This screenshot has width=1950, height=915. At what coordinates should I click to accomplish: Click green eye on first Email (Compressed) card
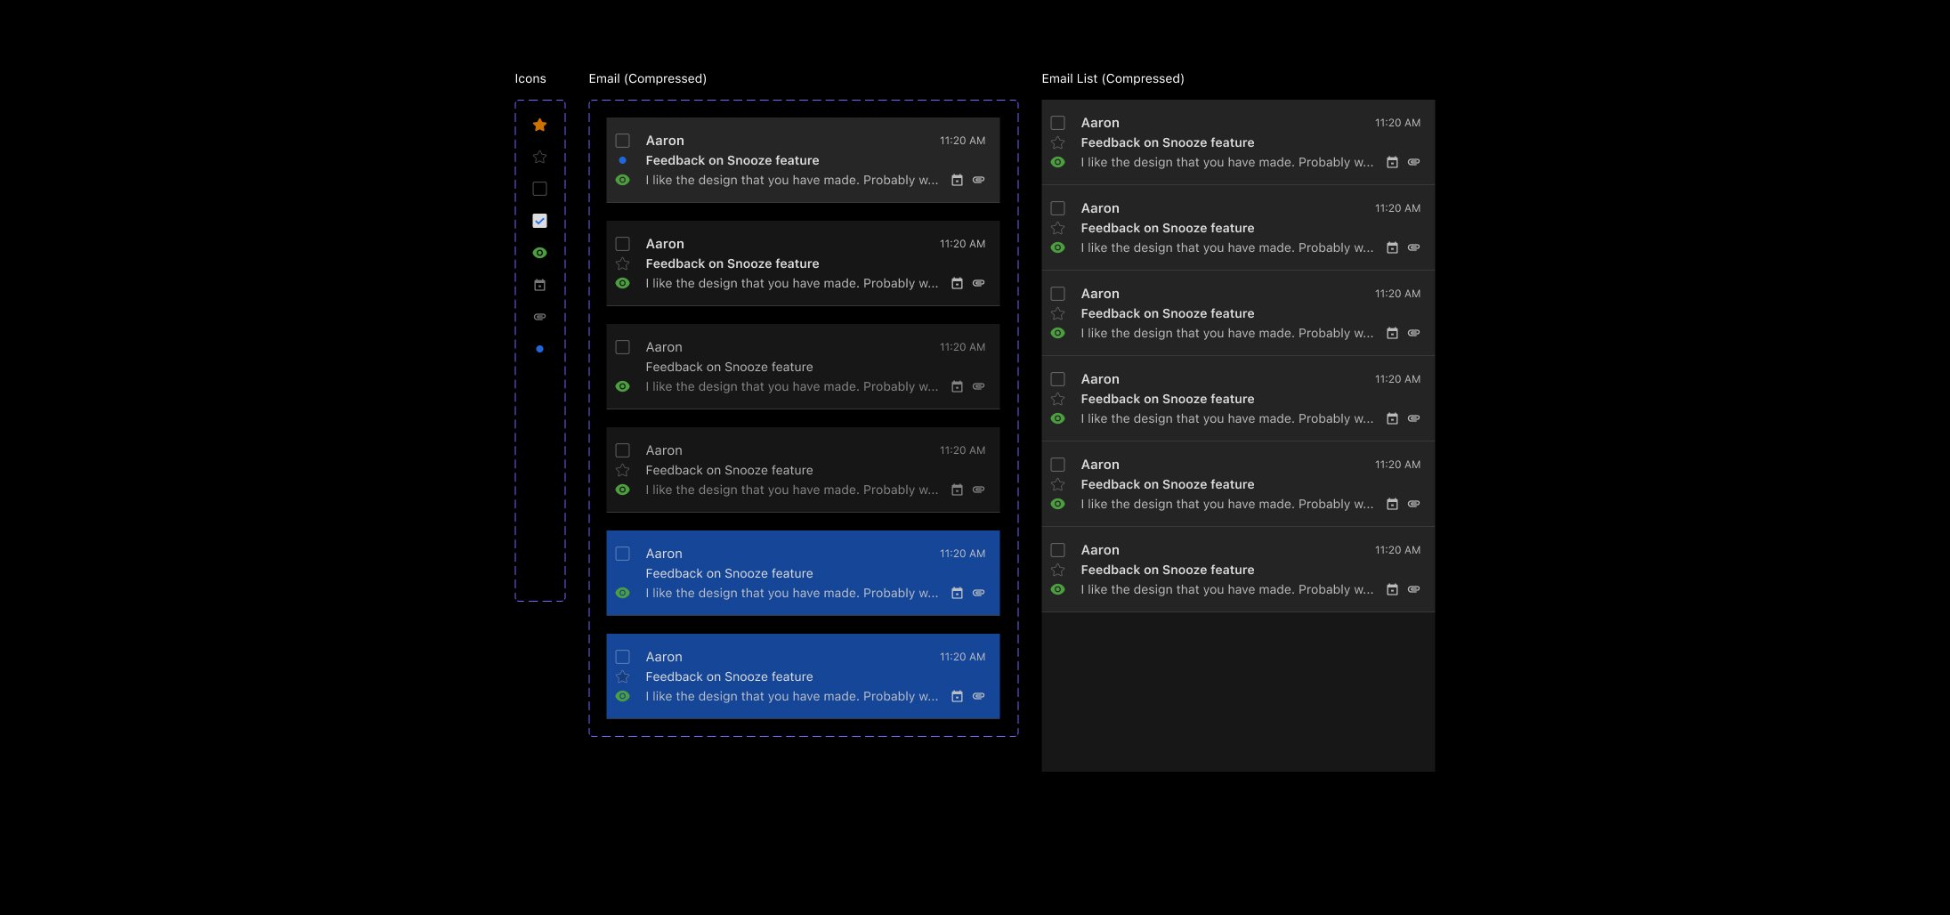click(x=622, y=180)
